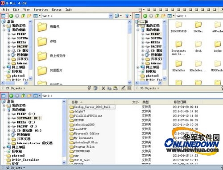The width and height of the screenshot is (223, 170).
Task: Sort by the 名称 column header
Action: click(74, 102)
